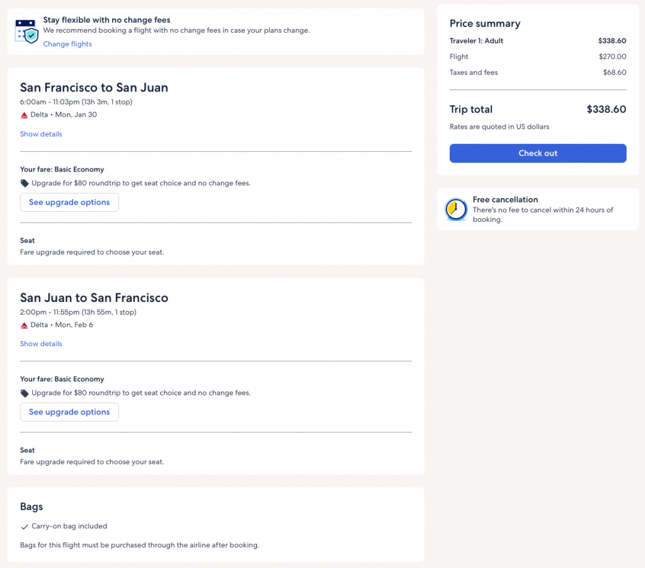The width and height of the screenshot is (645, 568).
Task: Click the price tag icon under outbound fare
Action: 25,183
